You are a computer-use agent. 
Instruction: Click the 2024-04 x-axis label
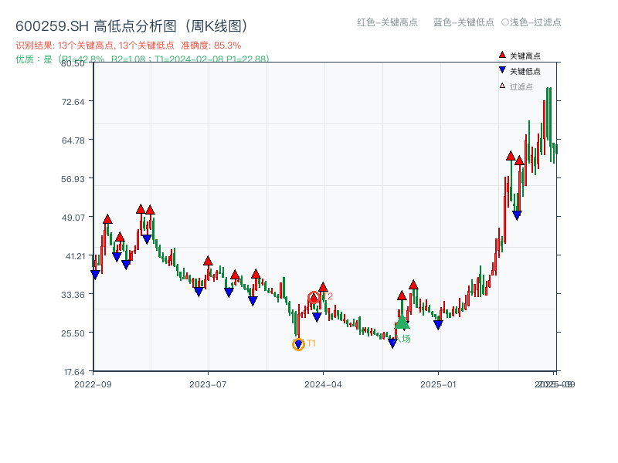point(323,384)
